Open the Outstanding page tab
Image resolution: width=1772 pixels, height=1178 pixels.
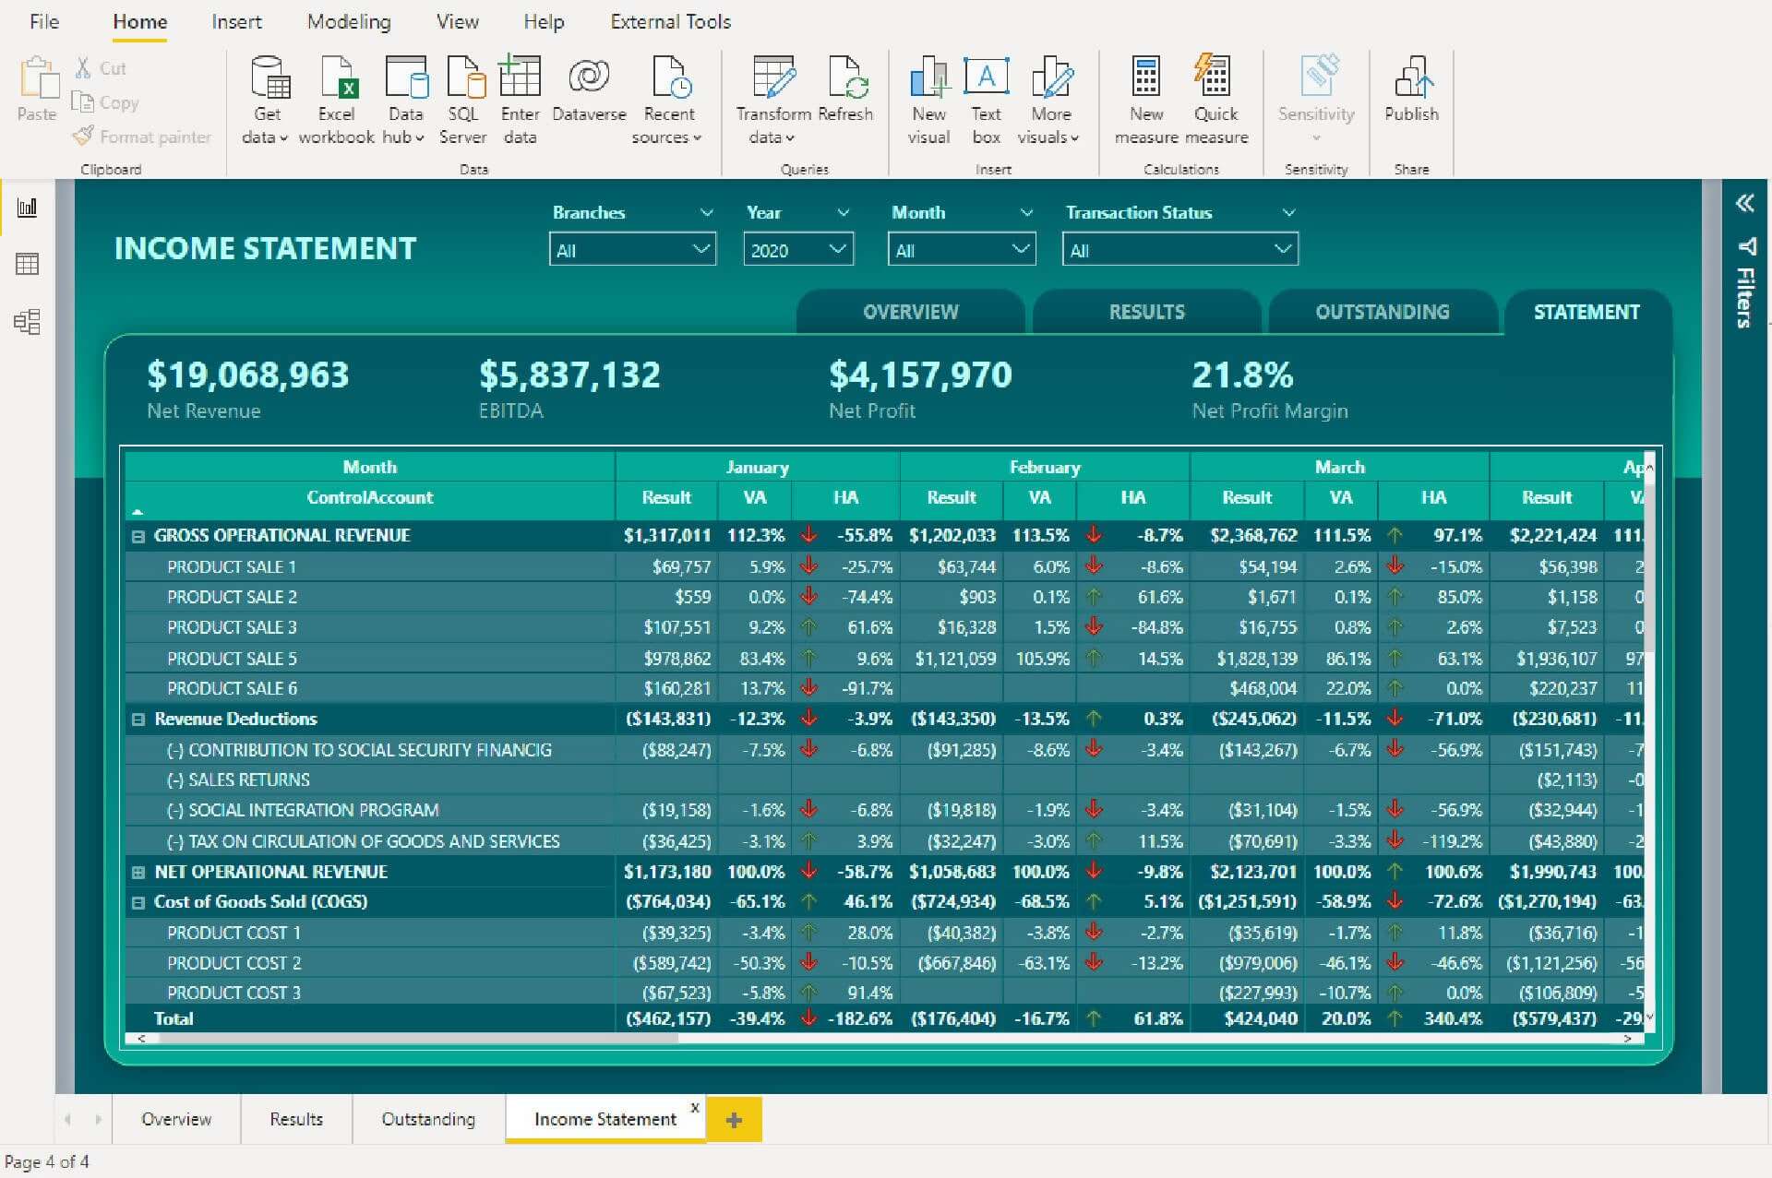click(428, 1119)
